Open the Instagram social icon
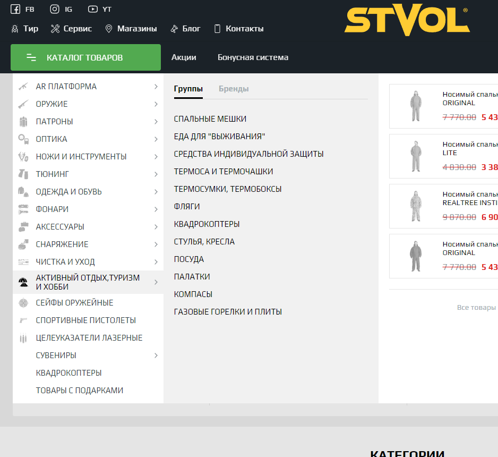Viewport: 498px width, 457px height. (x=55, y=9)
